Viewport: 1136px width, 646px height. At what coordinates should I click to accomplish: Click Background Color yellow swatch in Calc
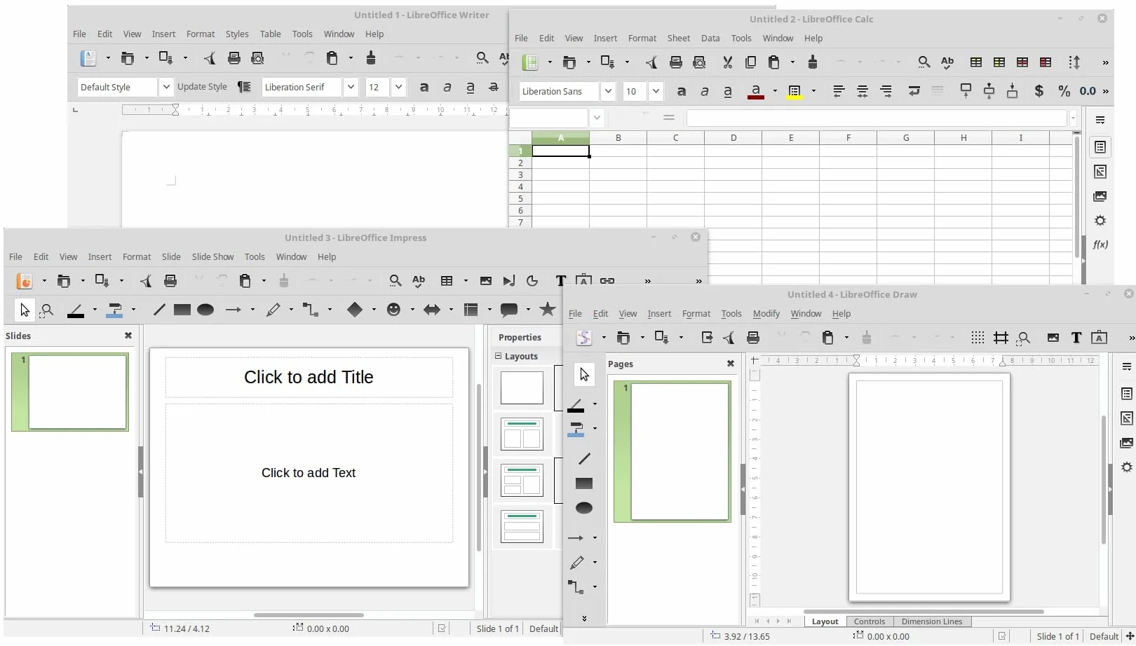[794, 92]
